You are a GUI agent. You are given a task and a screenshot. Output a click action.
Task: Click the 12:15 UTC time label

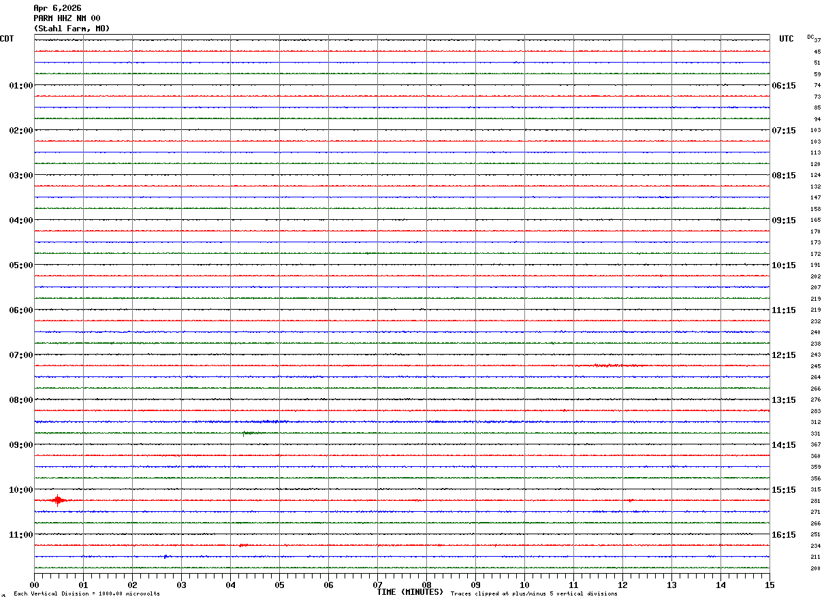coord(784,355)
